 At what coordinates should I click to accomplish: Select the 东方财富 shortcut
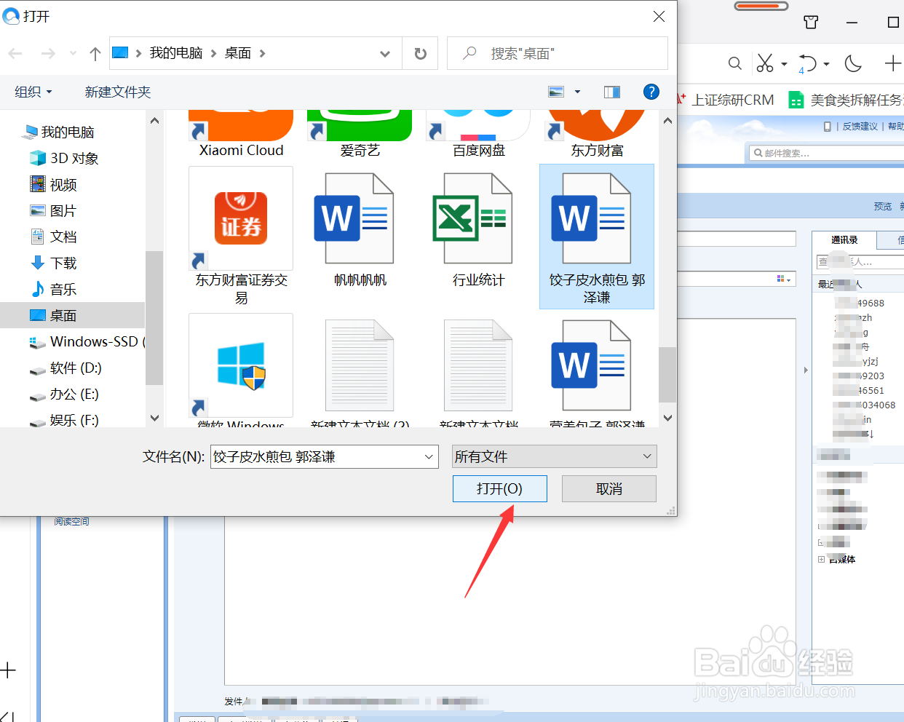tap(597, 133)
